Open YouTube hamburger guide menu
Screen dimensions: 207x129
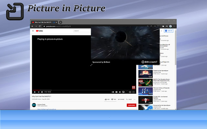33,31
